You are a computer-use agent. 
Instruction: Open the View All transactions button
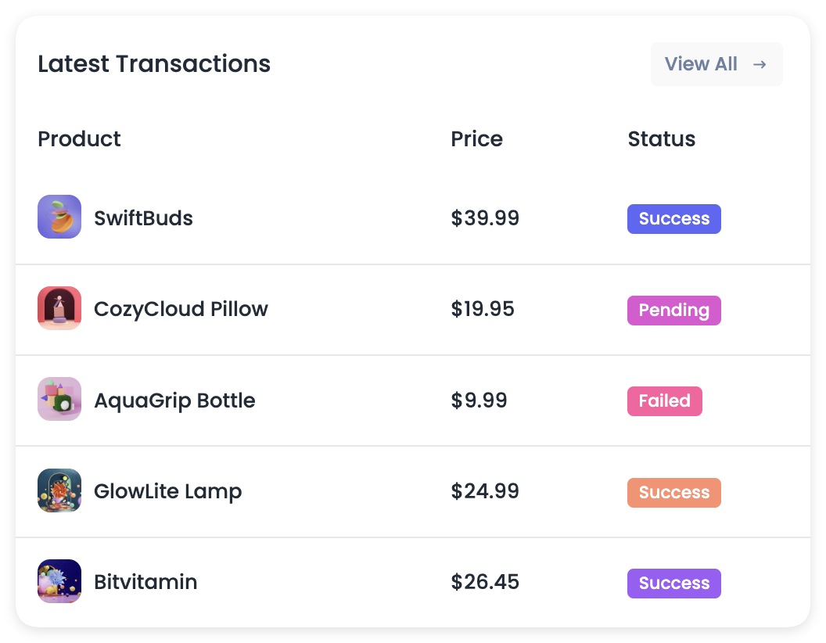click(x=716, y=63)
